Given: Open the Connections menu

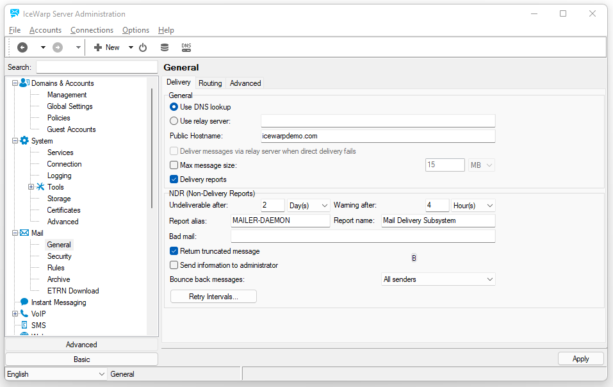Looking at the screenshot, I should [92, 30].
